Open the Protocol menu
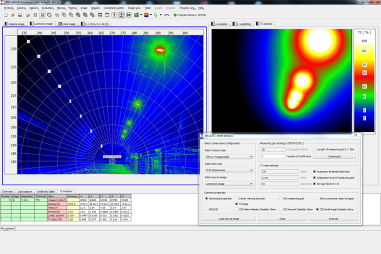The image size is (381, 254). 9,8
